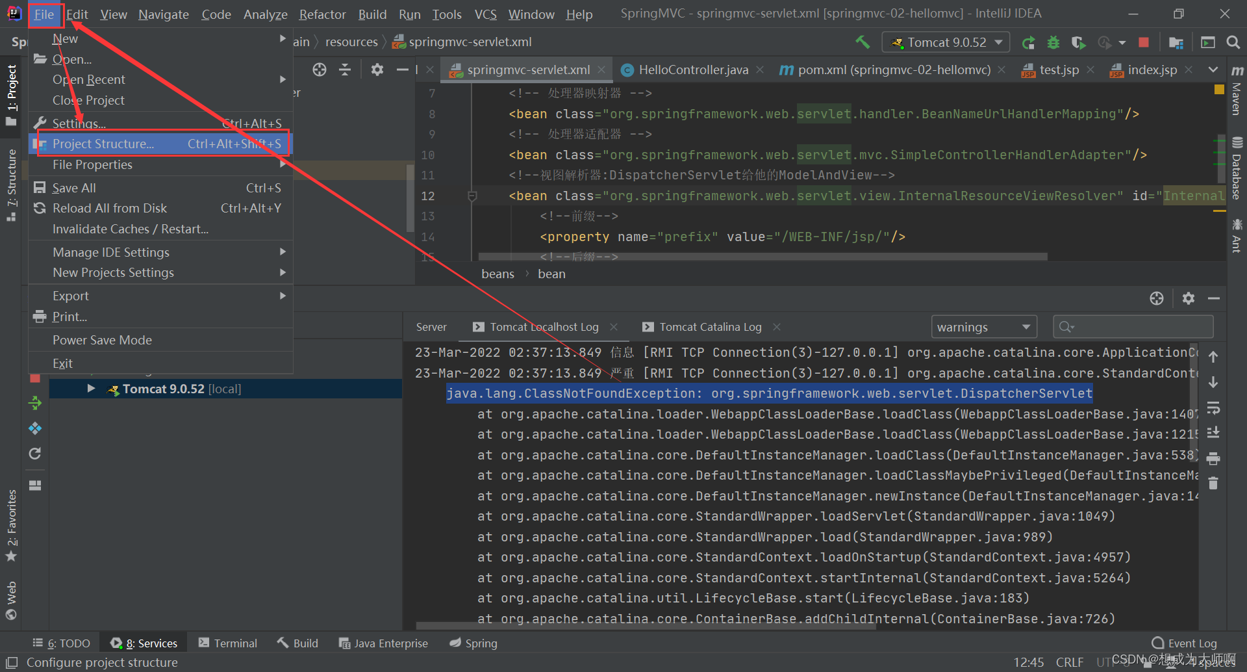
Task: Choose Invalidate Caches / Restart...
Action: [x=161, y=229]
